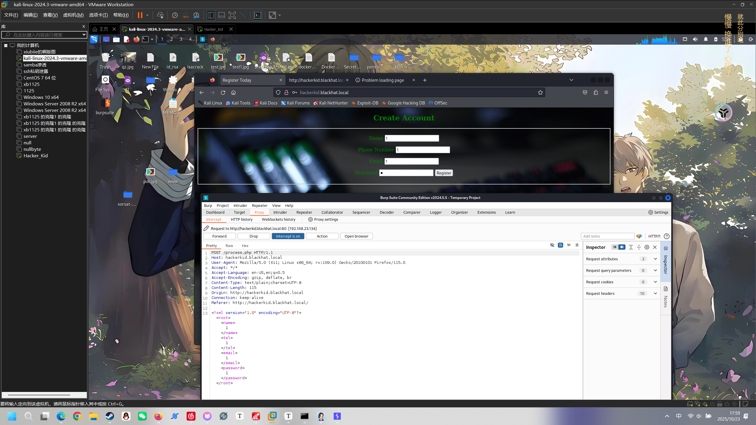
Task: Toggle Inspector vertical layout view button
Action: pos(622,247)
